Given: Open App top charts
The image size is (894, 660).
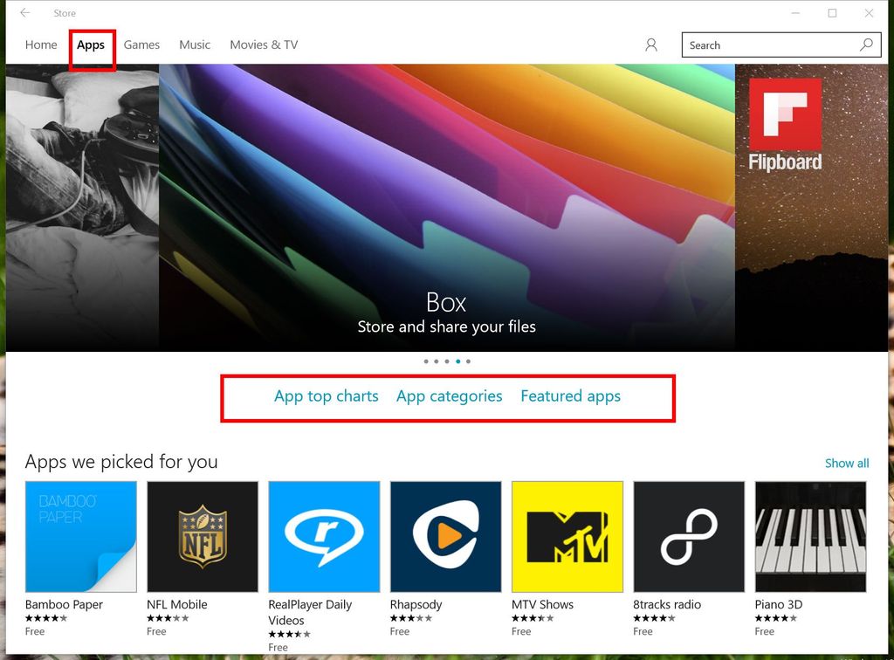Looking at the screenshot, I should tap(326, 396).
